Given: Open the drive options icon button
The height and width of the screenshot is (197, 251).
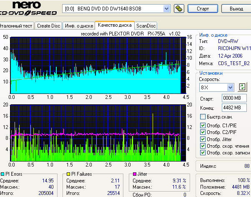Looking at the screenshot, I should [179, 9].
